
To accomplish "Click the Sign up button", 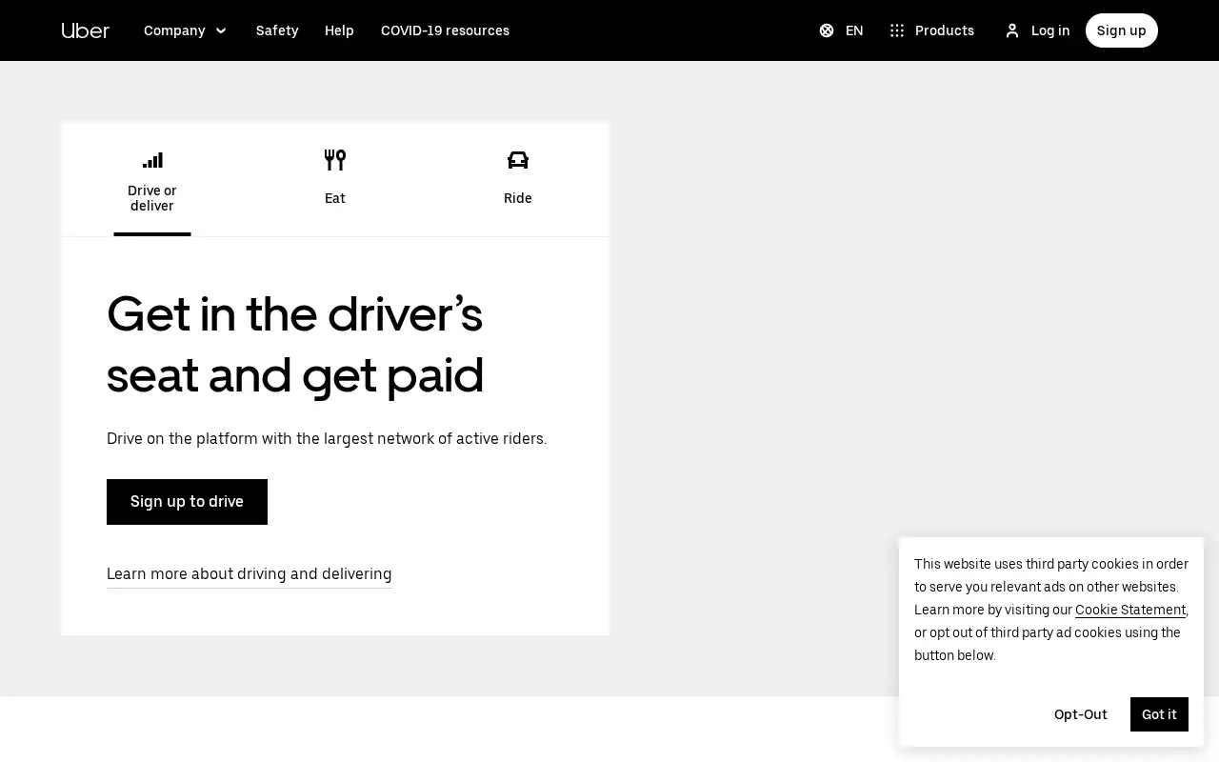I will point(1122,30).
